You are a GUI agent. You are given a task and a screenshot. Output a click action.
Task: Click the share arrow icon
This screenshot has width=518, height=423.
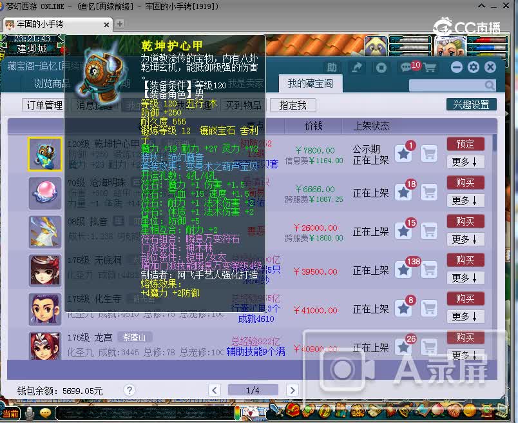pyautogui.click(x=357, y=68)
